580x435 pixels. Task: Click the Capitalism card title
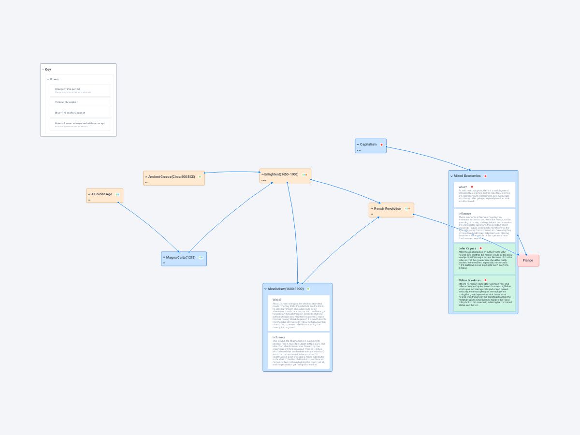368,145
